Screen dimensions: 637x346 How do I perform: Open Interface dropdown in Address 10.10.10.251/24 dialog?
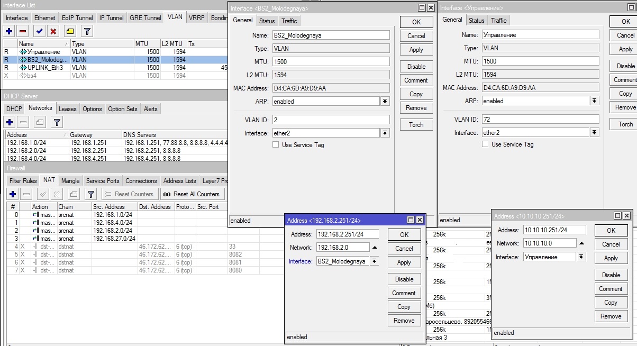581,257
